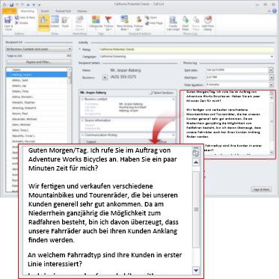Click the Subject column in Communication History
This screenshot has width=279, height=279.
tap(91, 141)
